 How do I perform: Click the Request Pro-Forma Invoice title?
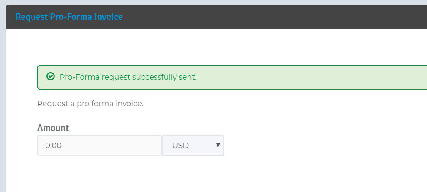point(69,17)
